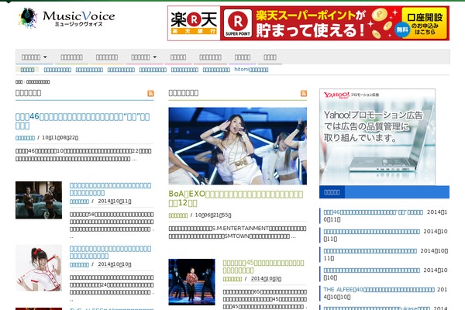This screenshot has height=310, width=465.
Task: Open the green headline containing 45
Action: pyautogui.click(x=263, y=267)
